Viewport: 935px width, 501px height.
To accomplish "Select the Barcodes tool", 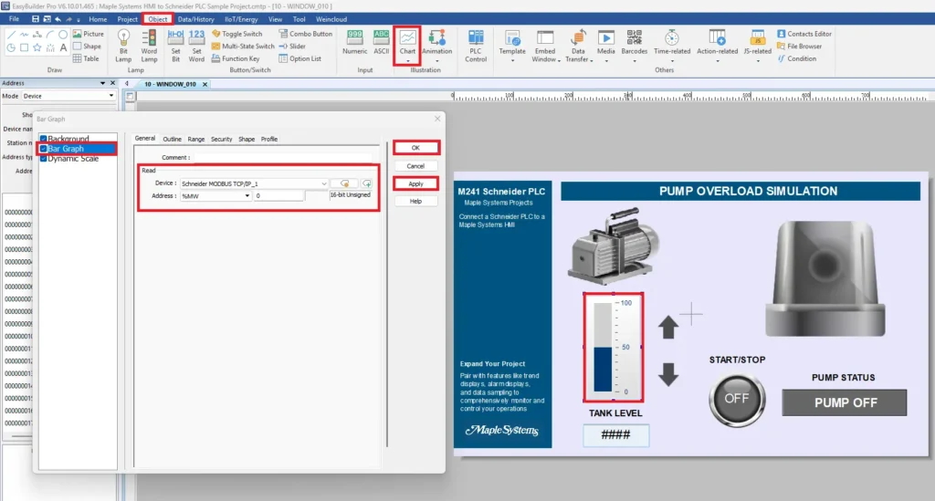I will coord(634,46).
